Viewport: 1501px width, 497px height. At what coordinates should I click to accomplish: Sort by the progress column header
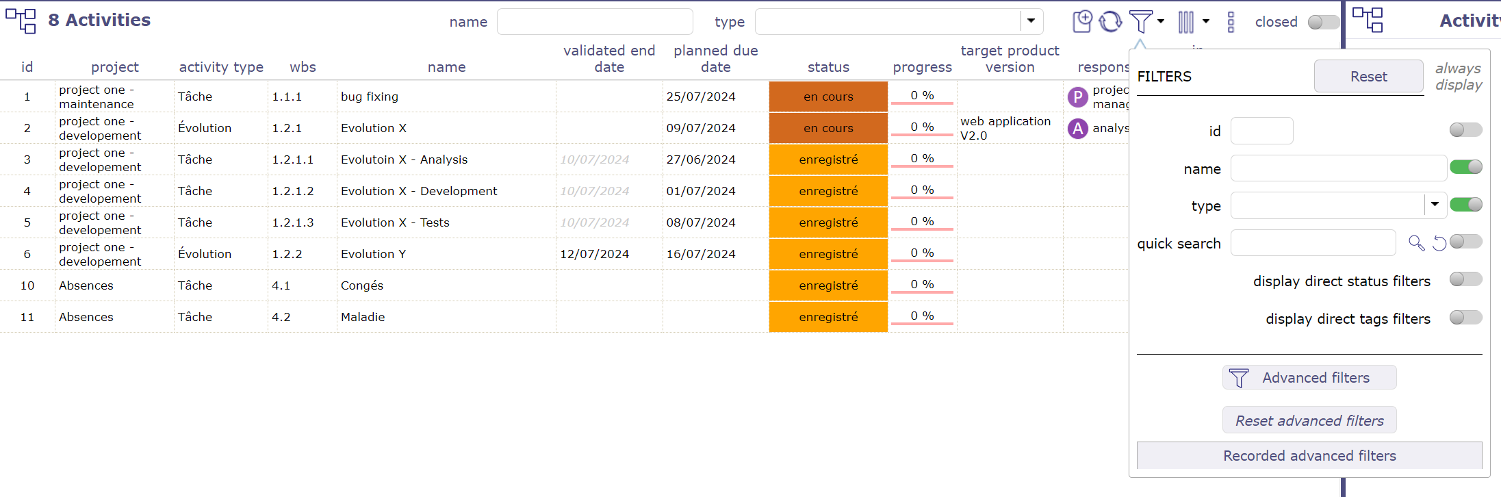pos(922,67)
